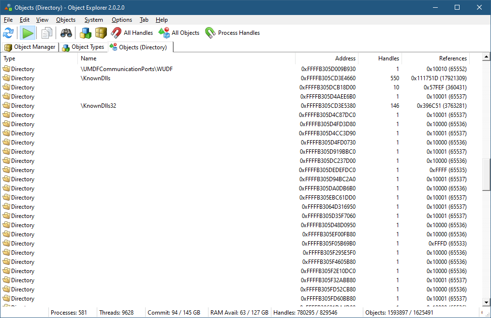The image size is (491, 318).
Task: Open the System menu
Action: 93,20
